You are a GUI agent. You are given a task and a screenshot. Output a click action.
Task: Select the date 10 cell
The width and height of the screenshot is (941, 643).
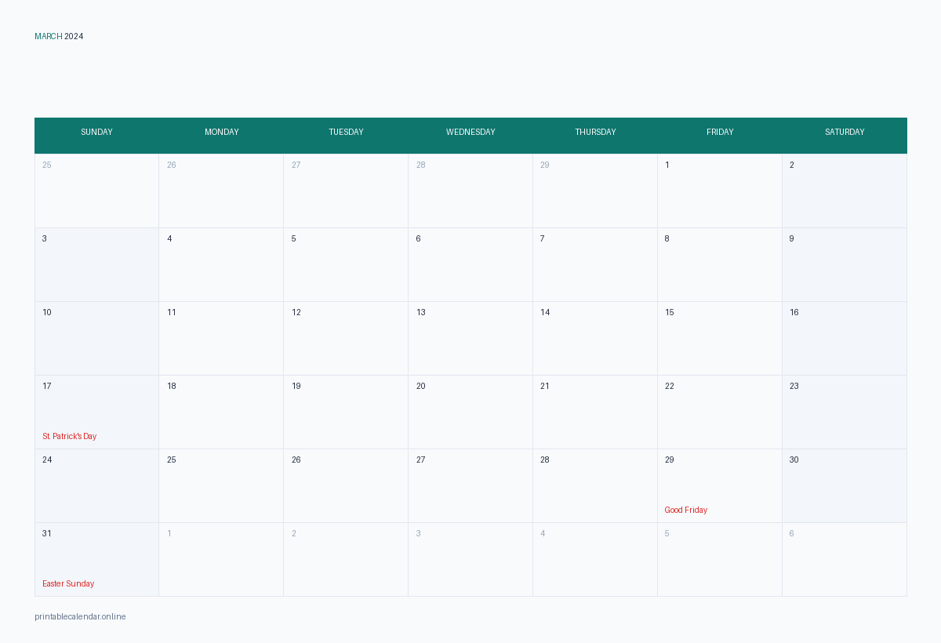(96, 339)
